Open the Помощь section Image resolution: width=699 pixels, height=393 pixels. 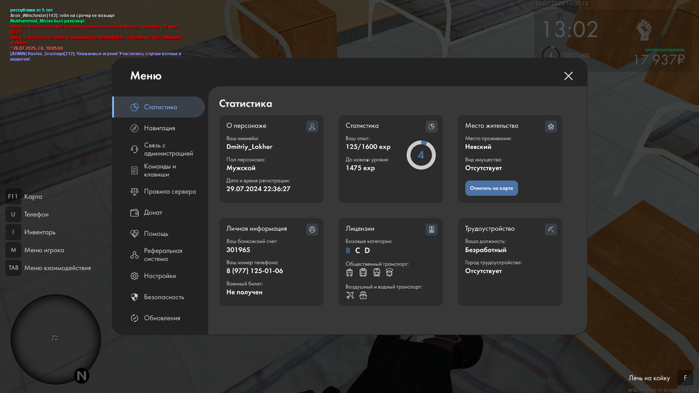tap(158, 234)
